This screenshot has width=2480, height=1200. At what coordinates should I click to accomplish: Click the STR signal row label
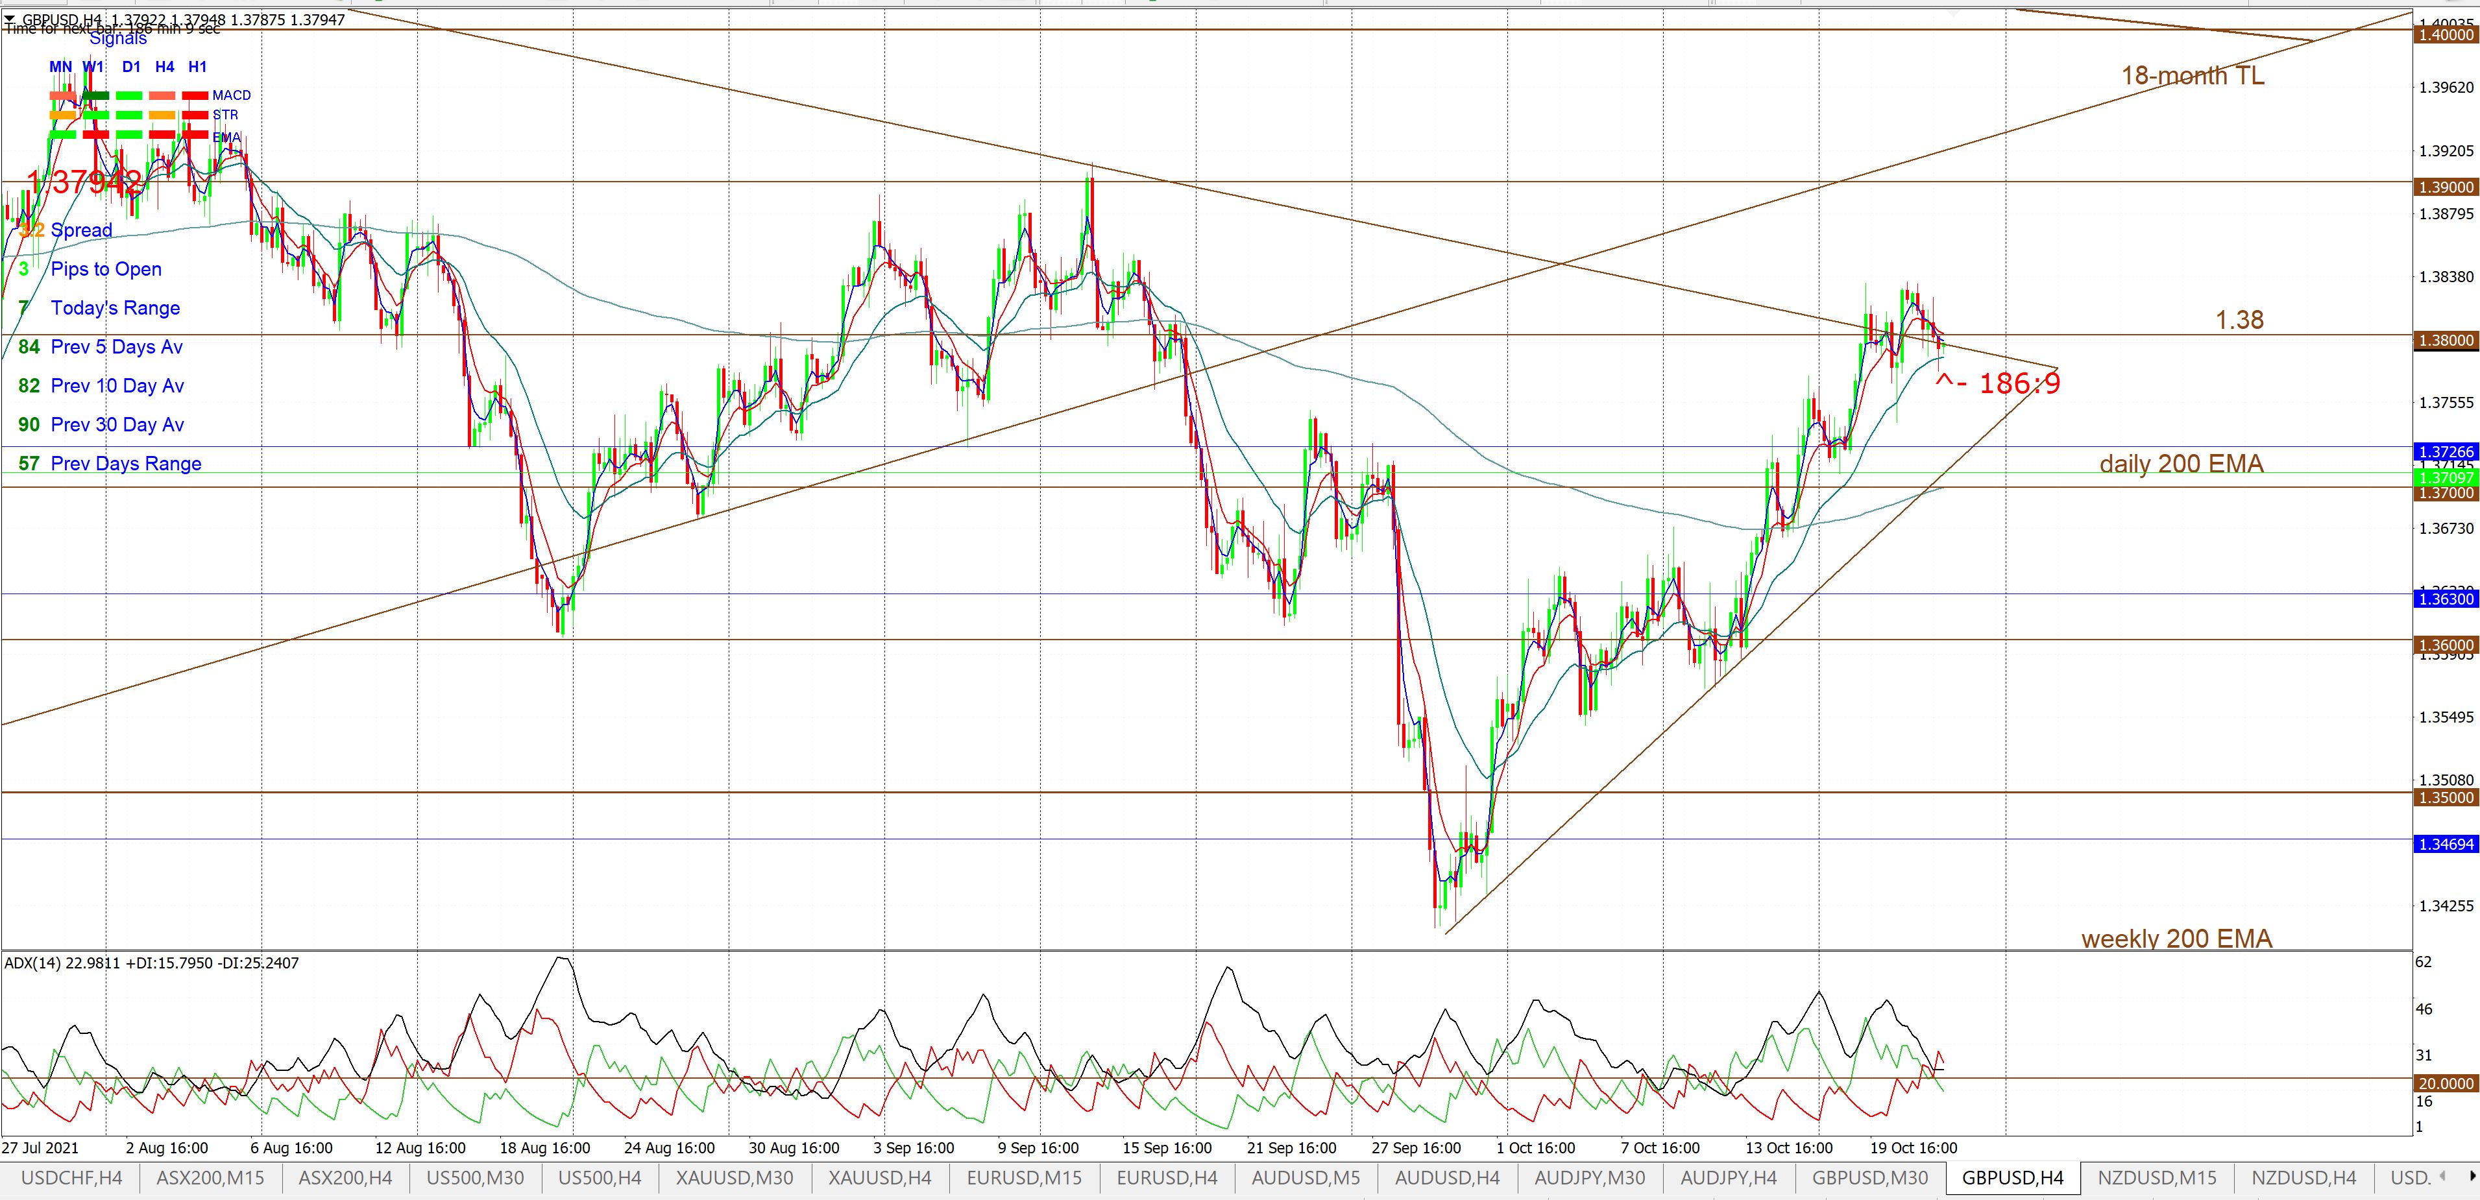coord(225,115)
